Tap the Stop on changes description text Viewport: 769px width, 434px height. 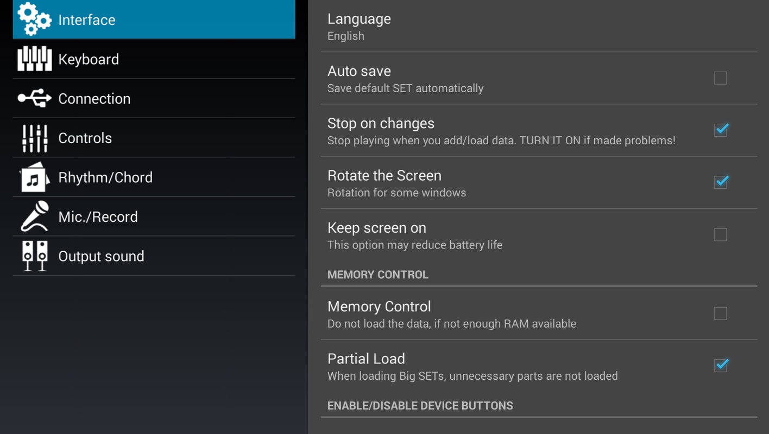[501, 141]
